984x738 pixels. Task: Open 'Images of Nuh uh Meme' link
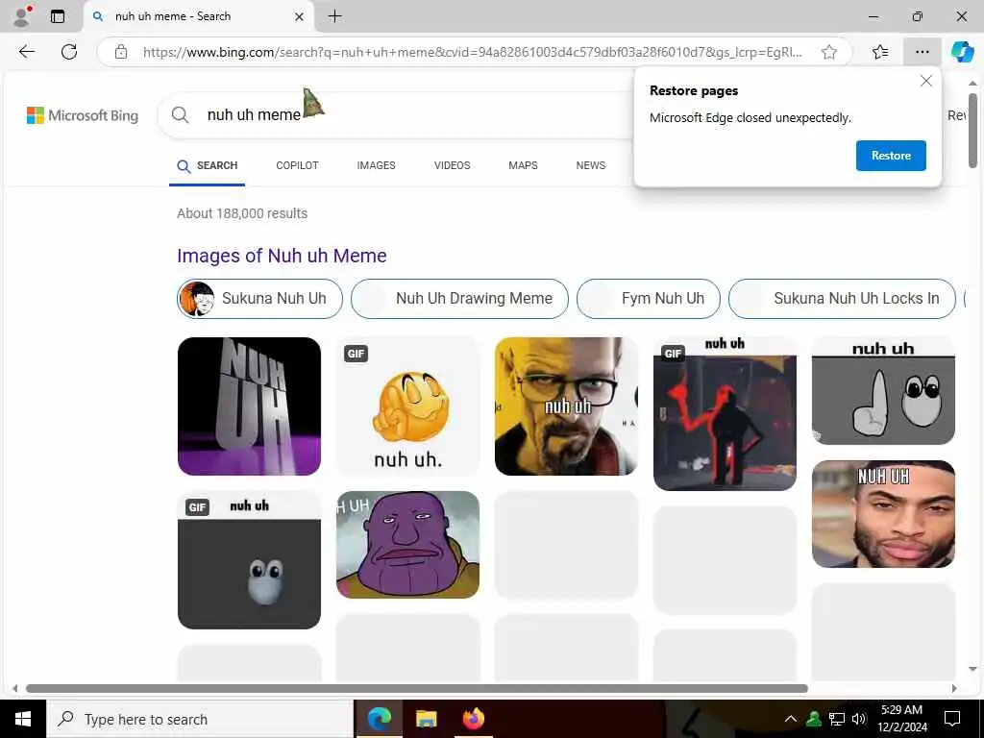[282, 256]
